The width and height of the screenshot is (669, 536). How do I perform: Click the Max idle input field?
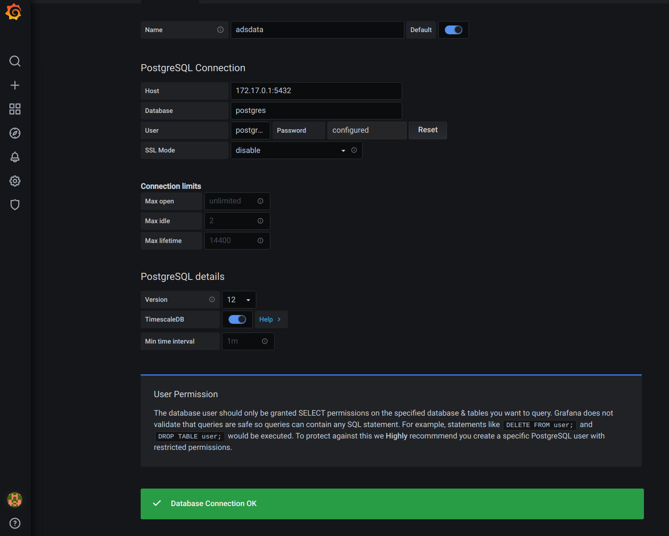point(237,221)
